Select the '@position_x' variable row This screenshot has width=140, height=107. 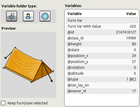coord(102,56)
